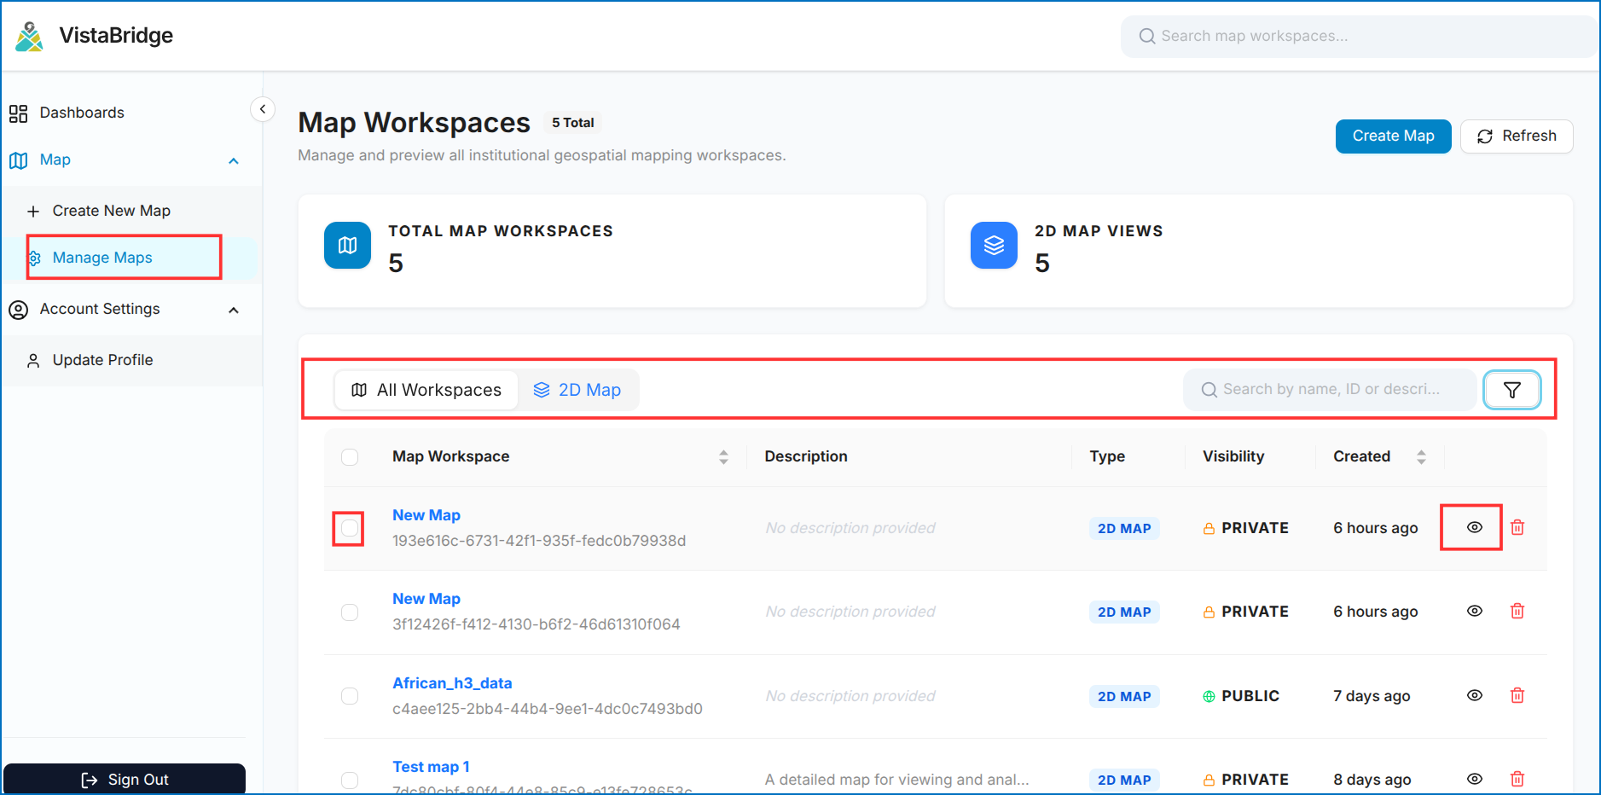Click the 2D Map Views layers icon
Image resolution: width=1601 pixels, height=795 pixels.
click(994, 246)
